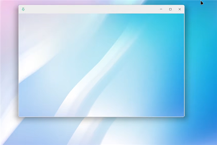This screenshot has width=217, height=145.
Task: Click title bar space left of minimize
Action: [x=145, y=9]
